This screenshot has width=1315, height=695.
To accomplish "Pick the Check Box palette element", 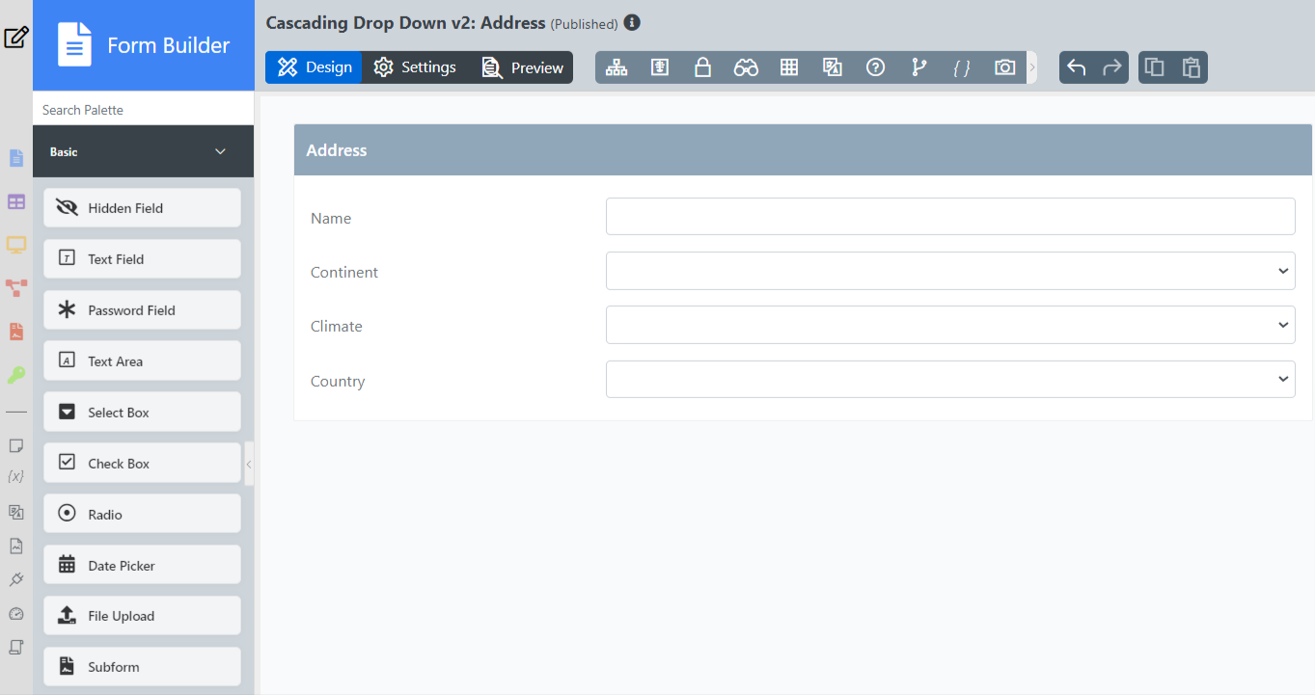I will pos(142,464).
